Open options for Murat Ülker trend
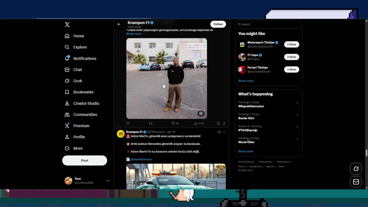This screenshot has width=368, height=207. point(297,139)
